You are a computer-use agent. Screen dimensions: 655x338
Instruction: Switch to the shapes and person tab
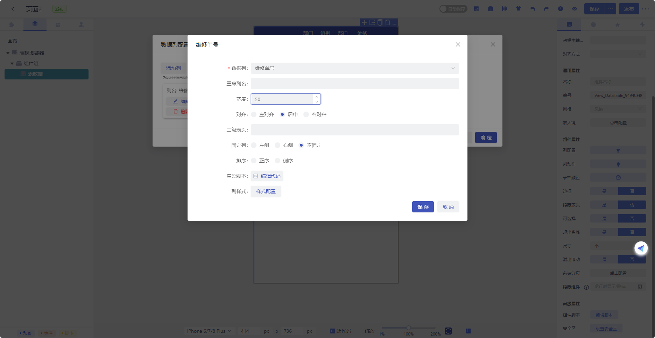58,24
